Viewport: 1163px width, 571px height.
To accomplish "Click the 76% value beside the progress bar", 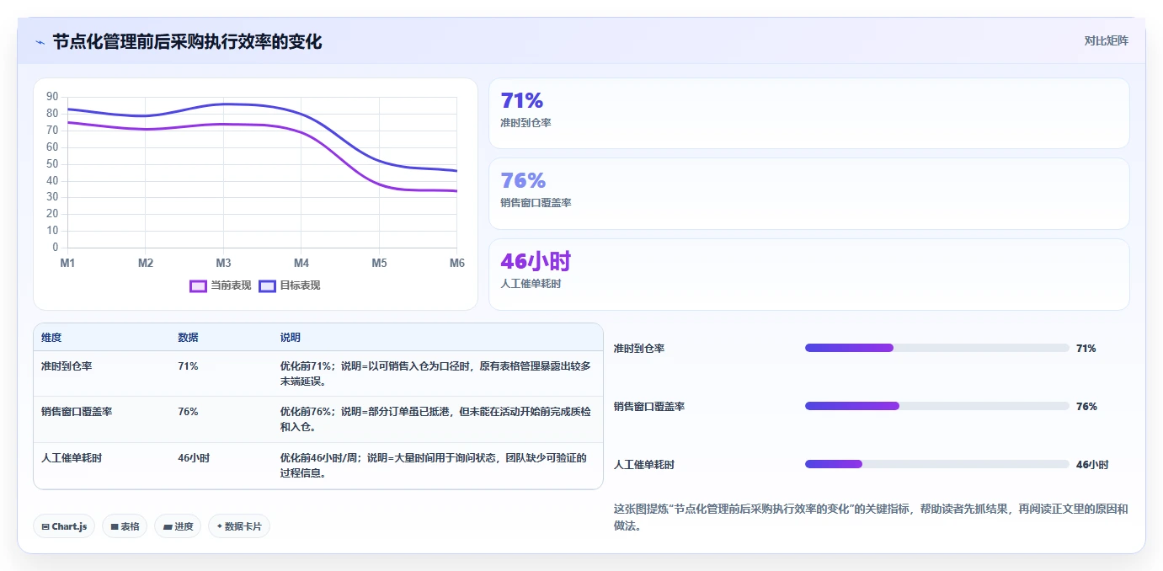I will (x=1086, y=406).
